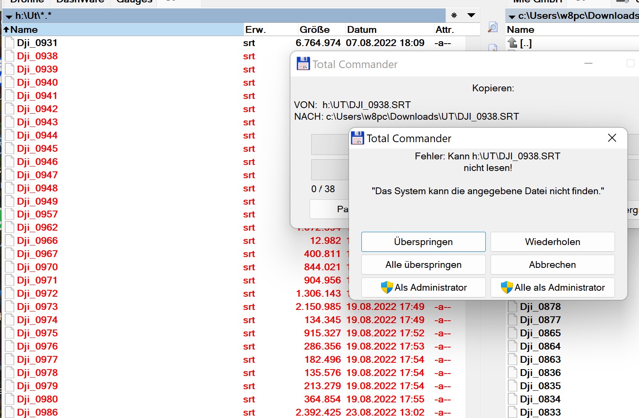This screenshot has width=639, height=418.
Task: Click the file icon beside Dji_0943
Action: click(10, 122)
